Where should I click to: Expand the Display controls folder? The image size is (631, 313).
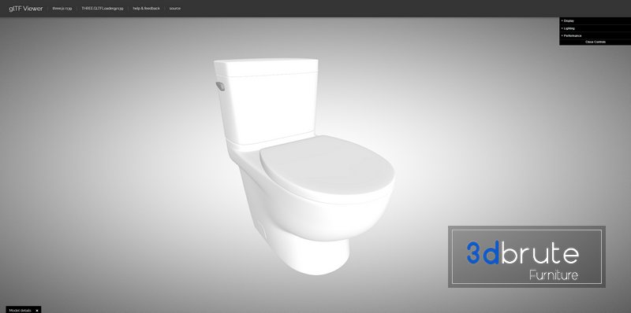click(x=595, y=21)
